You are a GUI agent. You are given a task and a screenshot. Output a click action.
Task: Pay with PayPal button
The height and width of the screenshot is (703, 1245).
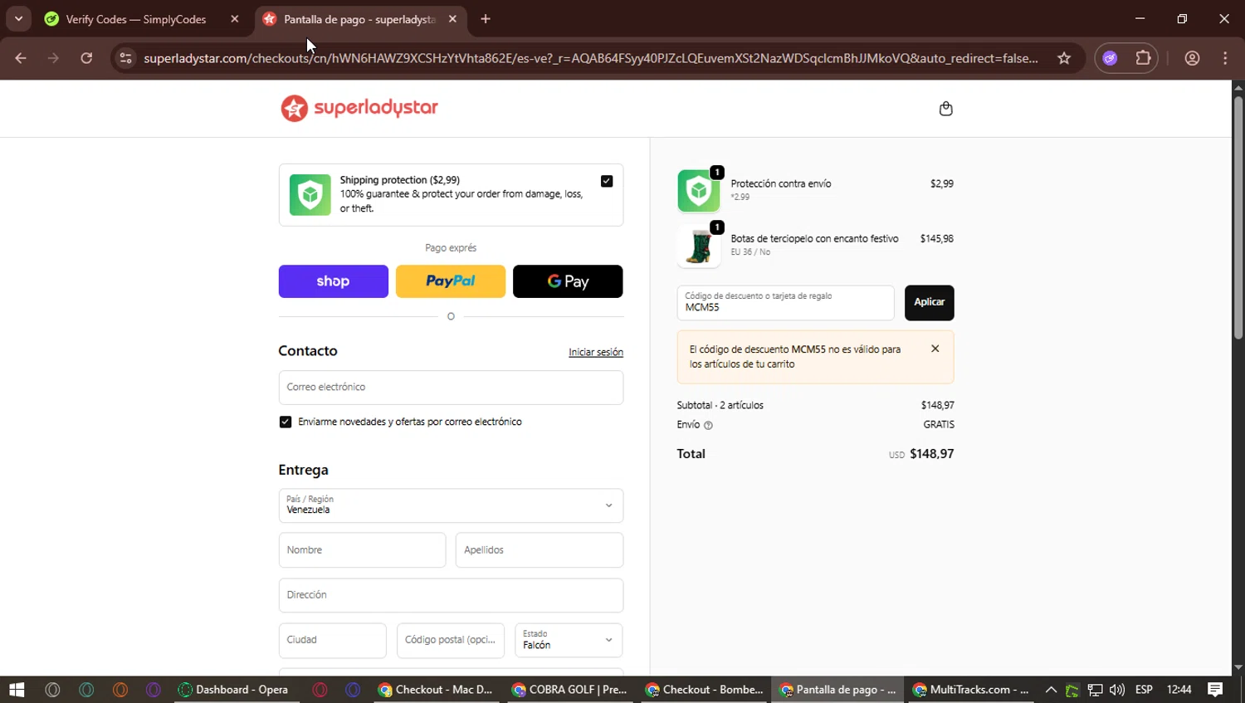[x=451, y=281]
